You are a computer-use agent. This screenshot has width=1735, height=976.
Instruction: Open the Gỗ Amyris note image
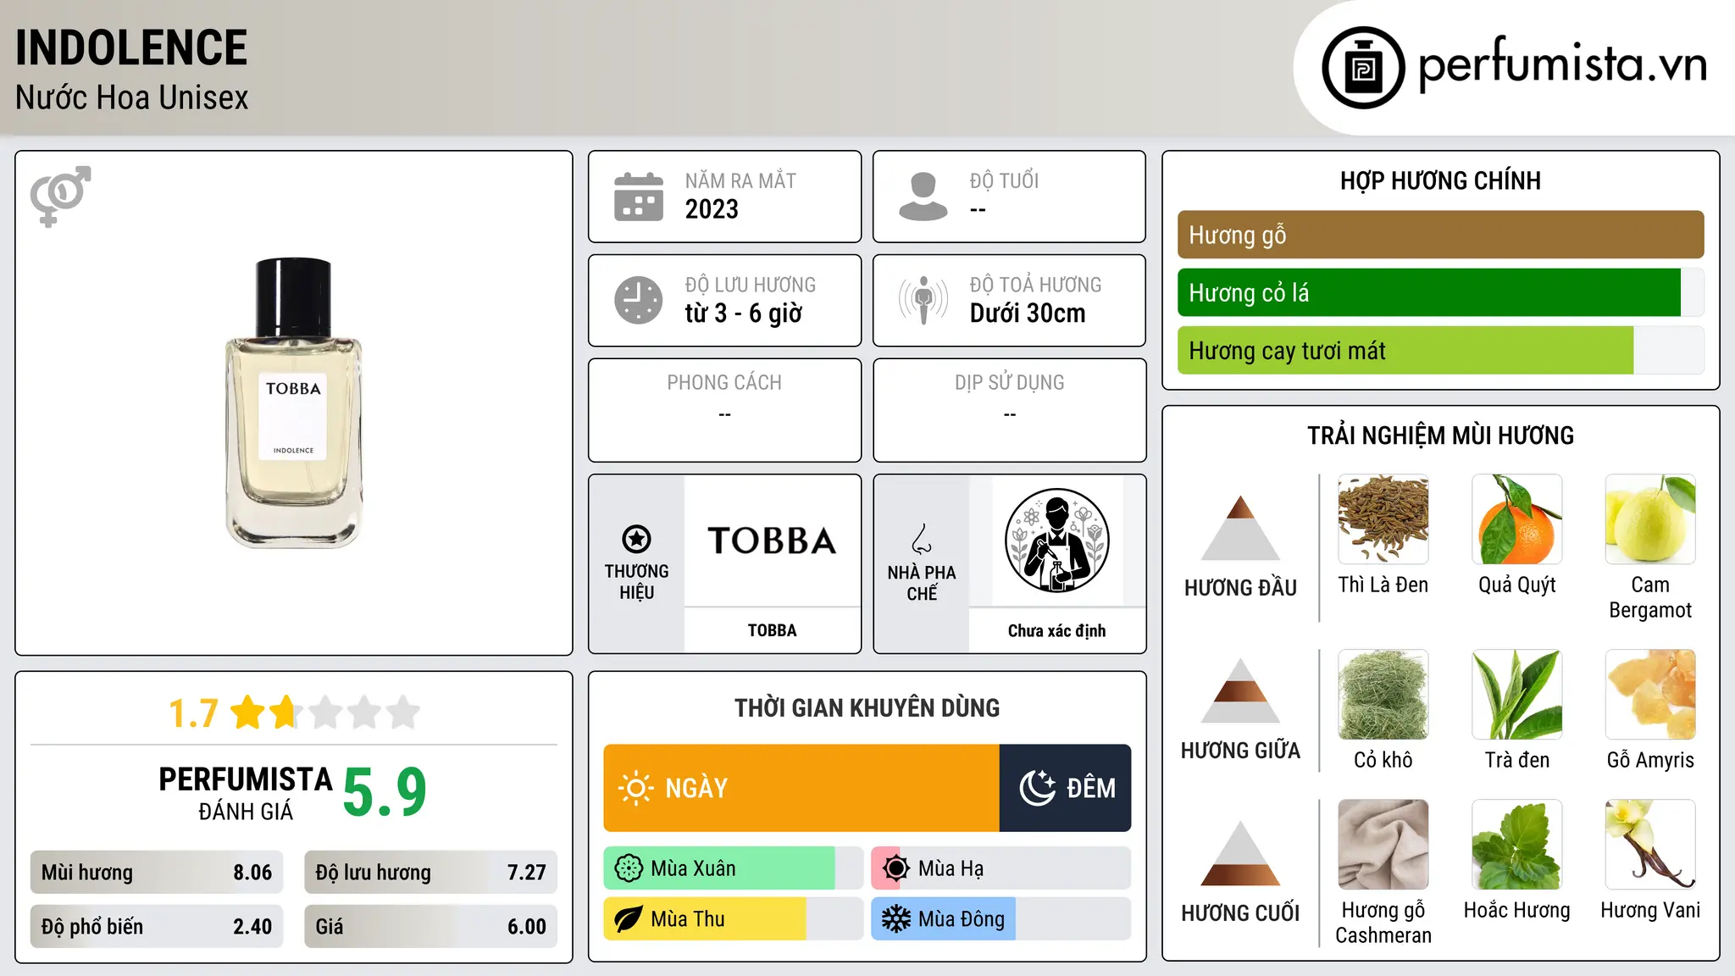click(x=1650, y=695)
